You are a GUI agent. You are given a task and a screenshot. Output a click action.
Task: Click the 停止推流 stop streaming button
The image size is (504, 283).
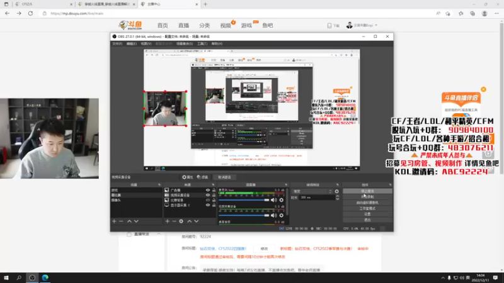[367, 191]
